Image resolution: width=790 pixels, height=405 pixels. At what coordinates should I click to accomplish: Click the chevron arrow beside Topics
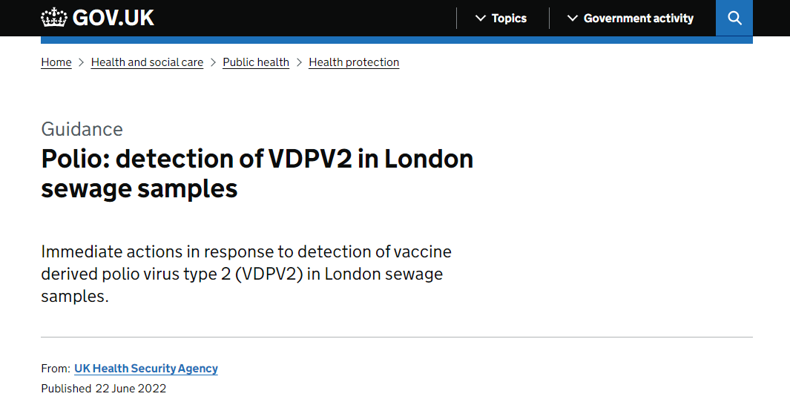tap(481, 18)
